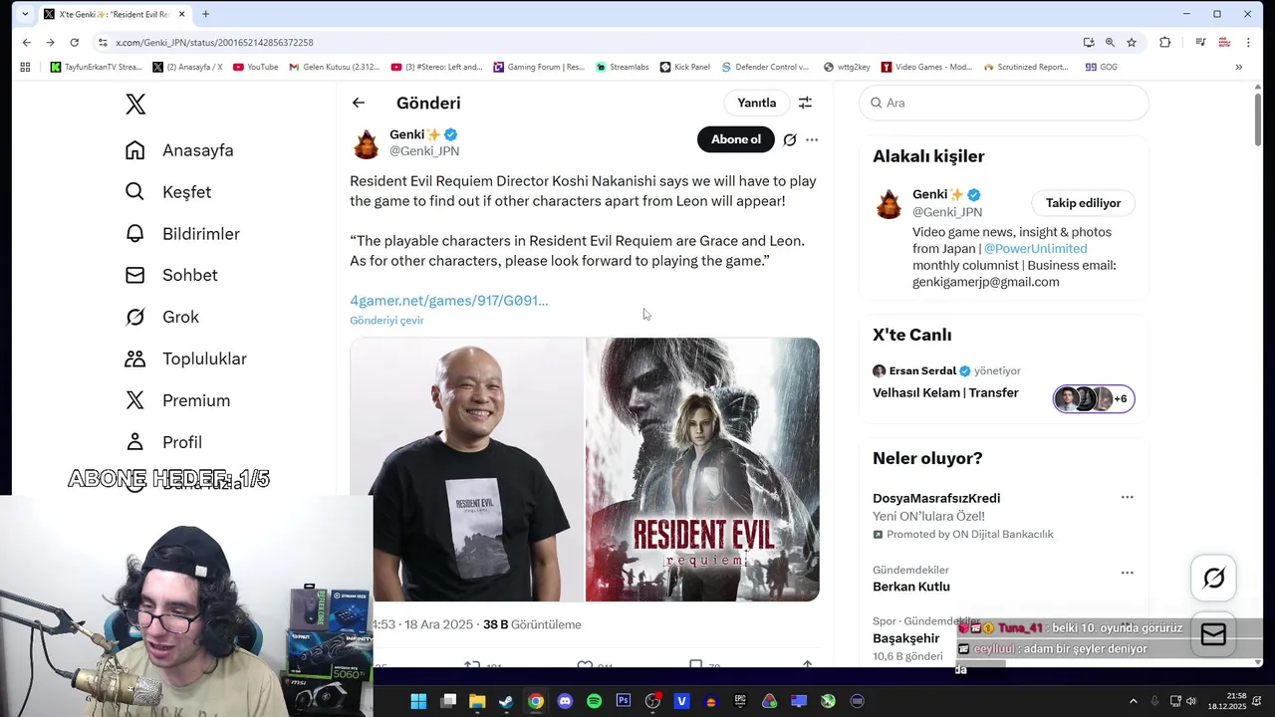Click Genki name in Alakalı kişiler
Screen dimensions: 1275x717
(x=937, y=194)
